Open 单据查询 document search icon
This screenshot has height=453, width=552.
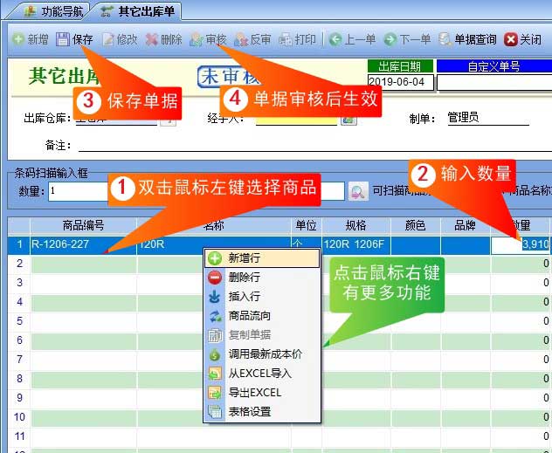coord(445,39)
